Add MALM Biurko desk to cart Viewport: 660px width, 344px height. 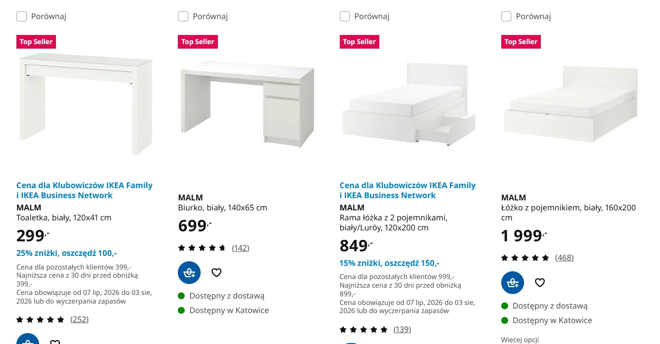(189, 273)
